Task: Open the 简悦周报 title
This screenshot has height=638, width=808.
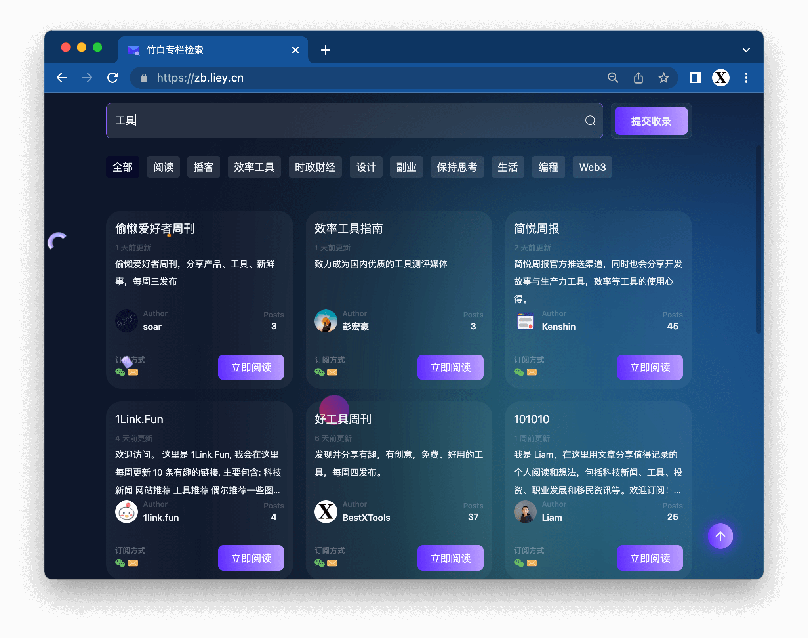Action: [x=536, y=229]
